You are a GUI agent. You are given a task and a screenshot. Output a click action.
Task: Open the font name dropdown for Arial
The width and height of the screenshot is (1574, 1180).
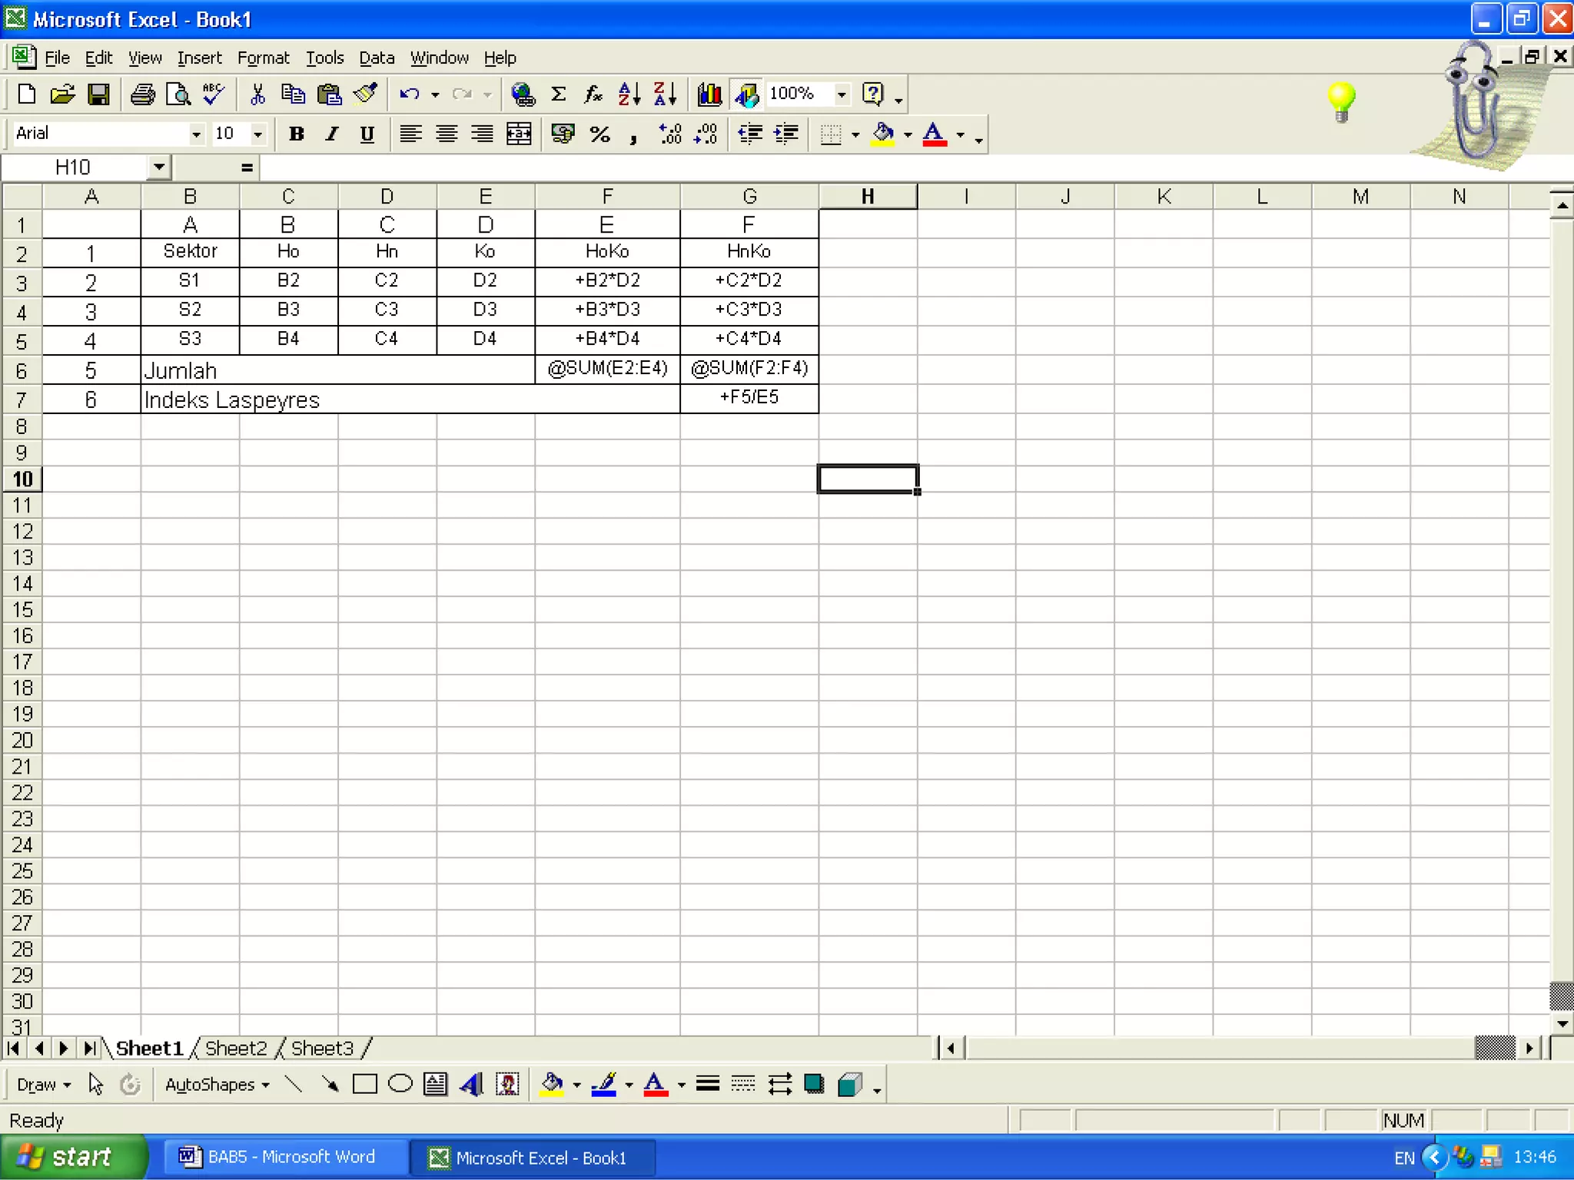click(x=196, y=134)
